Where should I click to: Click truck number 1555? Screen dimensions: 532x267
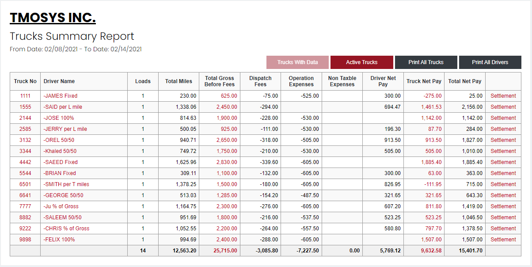point(25,107)
